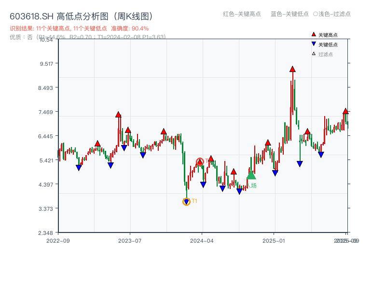The width and height of the screenshot is (386, 290).
Task: Click the first blue down-triangle low near 2022-12
Action: (x=79, y=167)
